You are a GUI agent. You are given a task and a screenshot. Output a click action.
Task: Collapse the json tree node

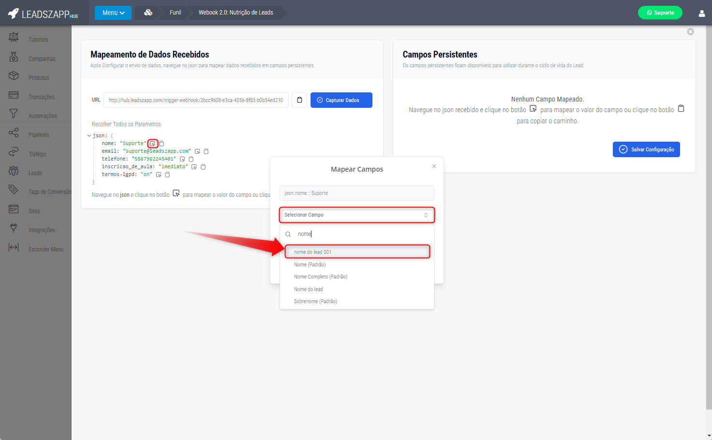pos(89,136)
